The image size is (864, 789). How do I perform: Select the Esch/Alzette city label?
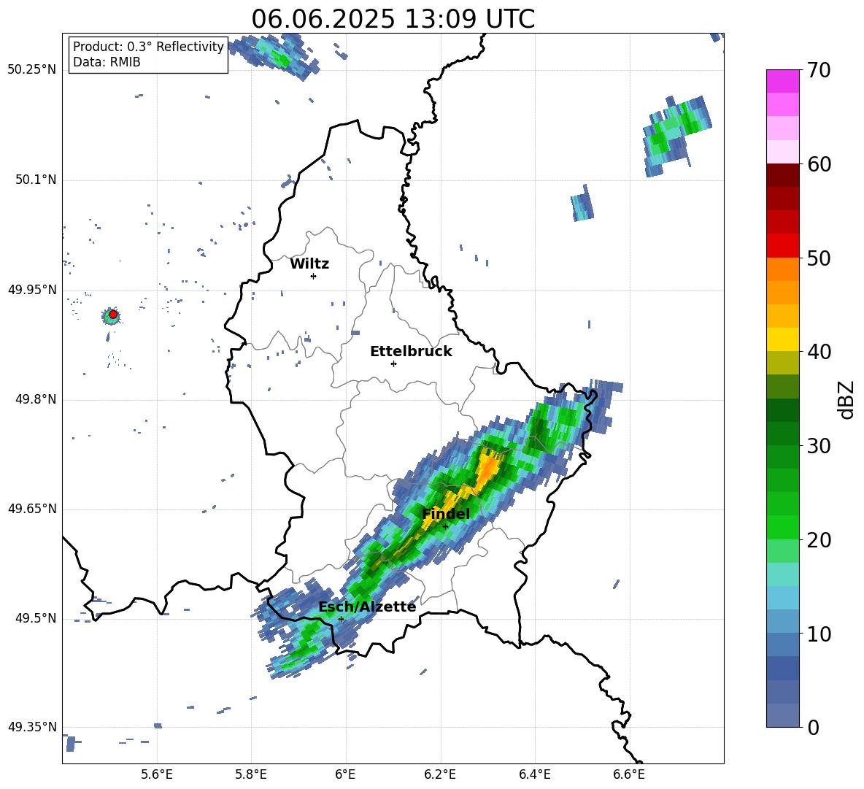tap(367, 607)
